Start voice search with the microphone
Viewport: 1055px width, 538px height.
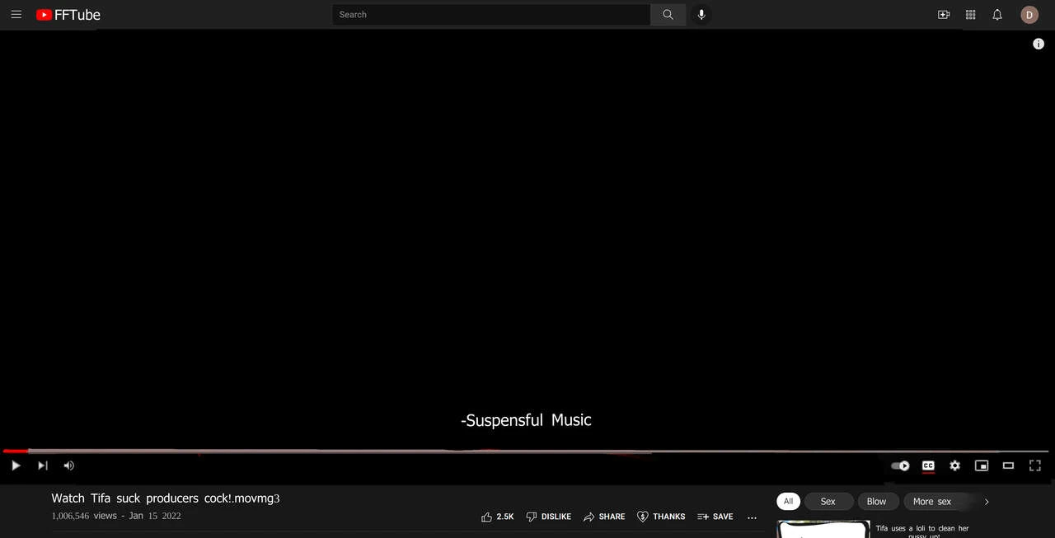point(701,14)
